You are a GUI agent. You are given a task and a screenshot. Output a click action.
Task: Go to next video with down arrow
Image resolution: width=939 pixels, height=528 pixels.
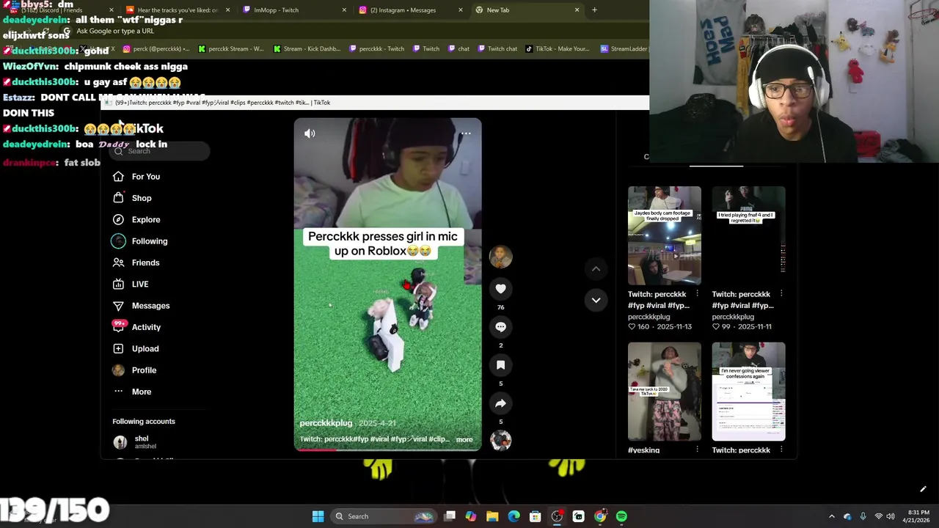pos(596,300)
